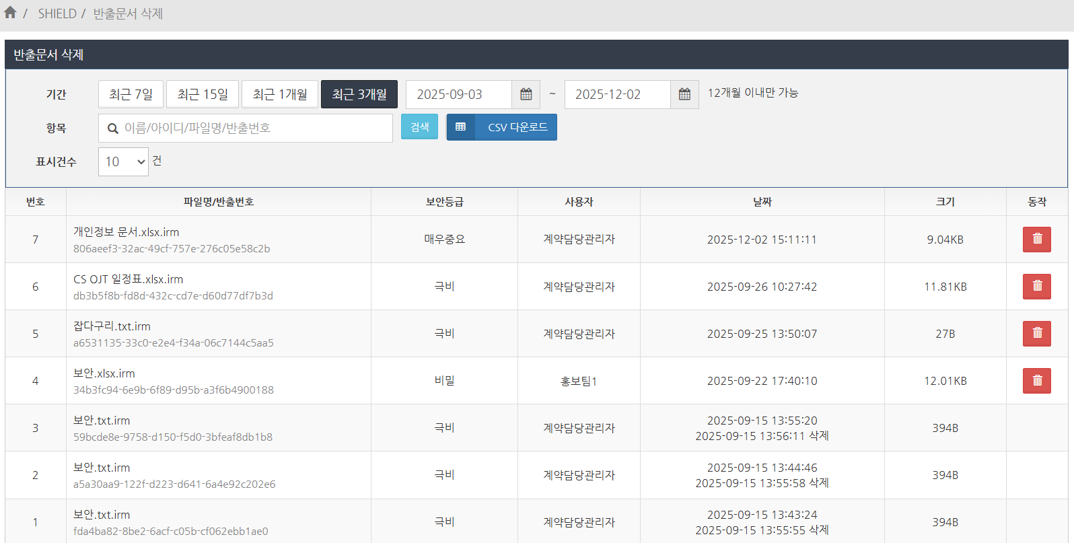Screen dimensions: 1074x543
Task: Open the start date calendar picker
Action: (x=526, y=94)
